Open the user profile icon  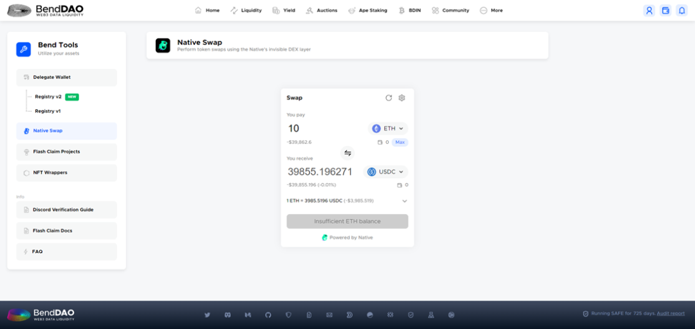click(x=649, y=10)
